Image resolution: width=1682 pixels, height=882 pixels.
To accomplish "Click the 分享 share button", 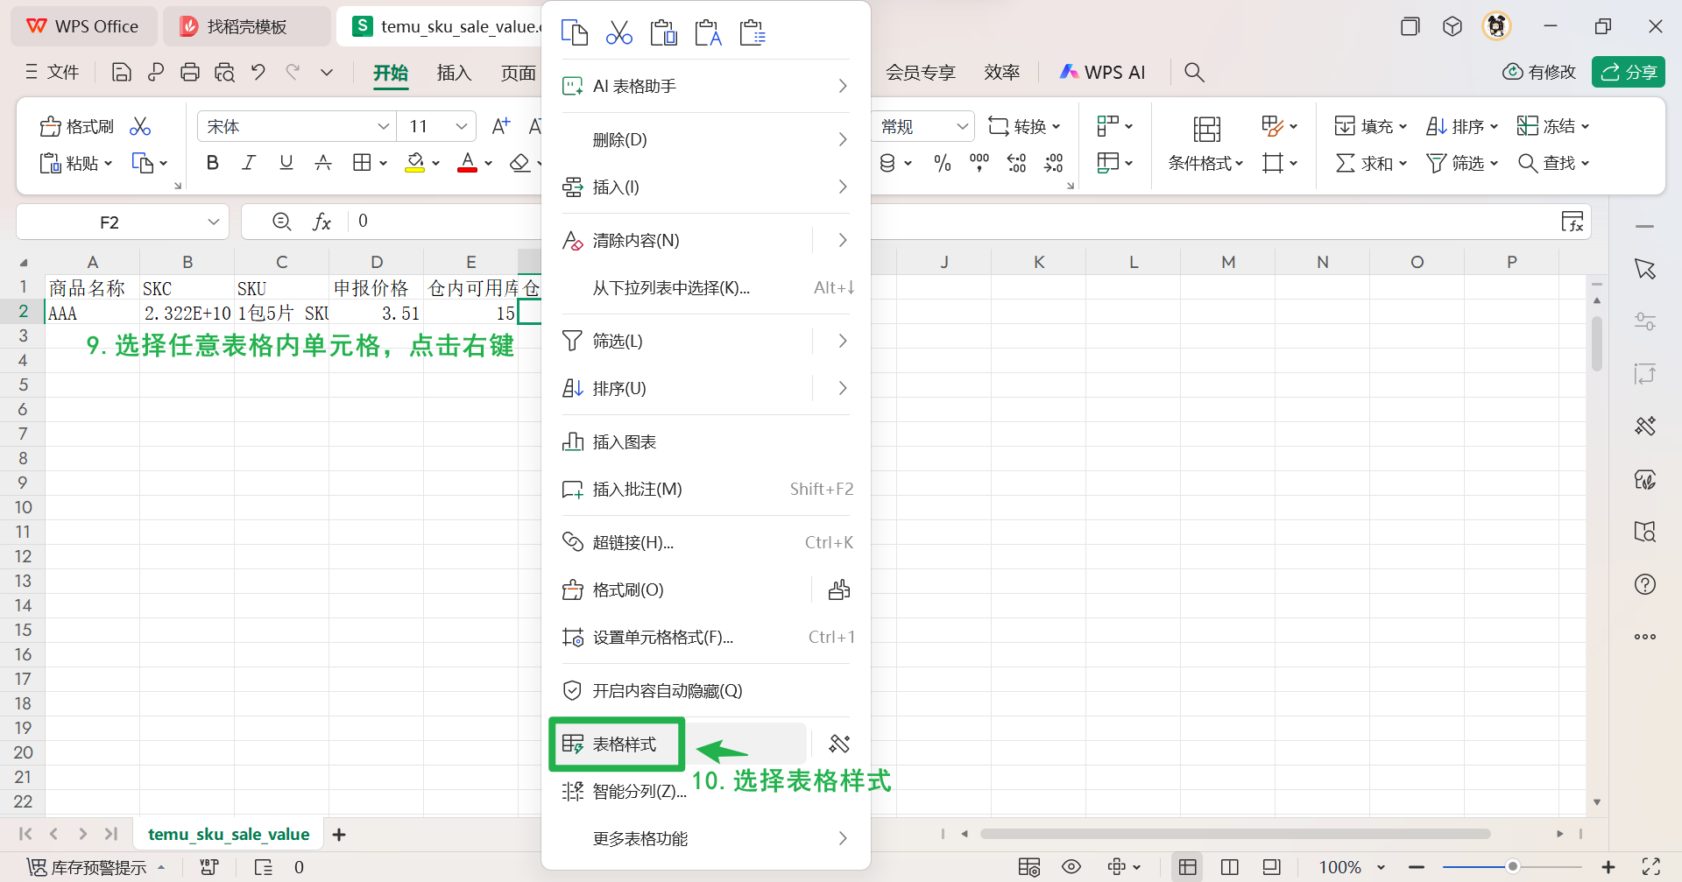I will click(x=1628, y=72).
